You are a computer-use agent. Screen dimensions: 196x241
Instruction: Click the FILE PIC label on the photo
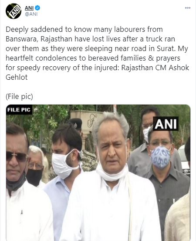19,110
